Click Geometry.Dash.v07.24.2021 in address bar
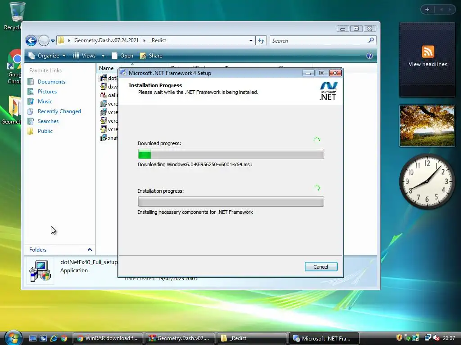 coord(106,40)
